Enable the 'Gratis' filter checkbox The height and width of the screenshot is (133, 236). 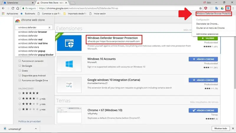20,70
